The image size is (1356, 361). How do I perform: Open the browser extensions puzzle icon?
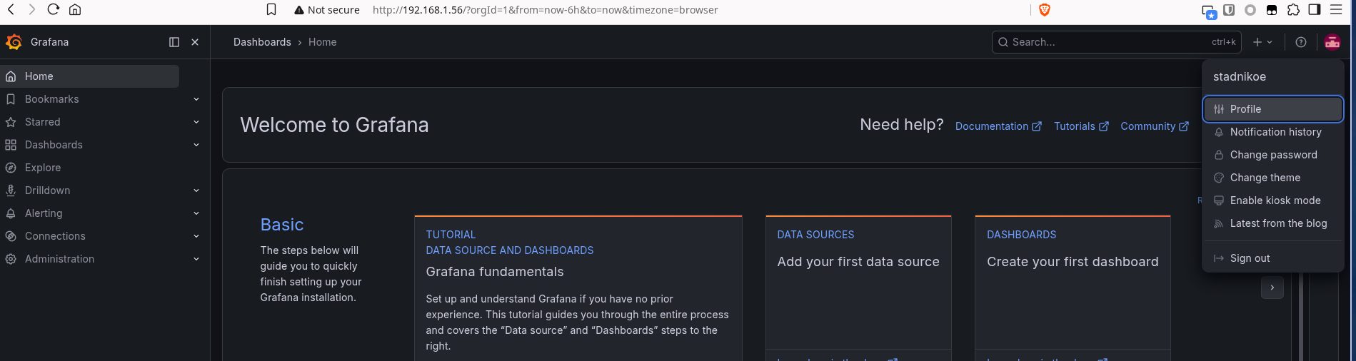point(1293,9)
